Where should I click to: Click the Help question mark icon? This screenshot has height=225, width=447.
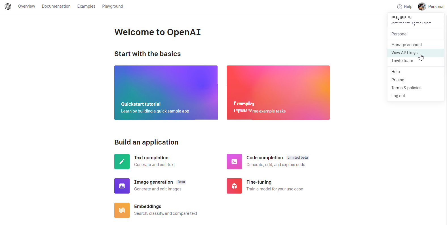click(400, 7)
